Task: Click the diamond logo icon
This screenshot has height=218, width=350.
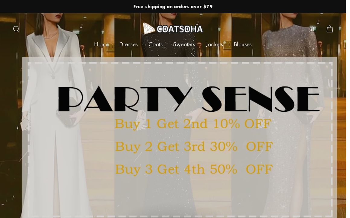Action: 149,29
